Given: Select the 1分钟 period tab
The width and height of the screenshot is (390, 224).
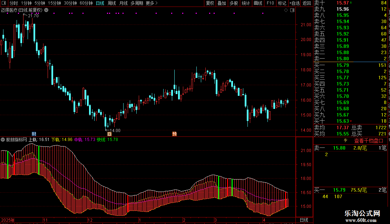Looking at the screenshot, I should tap(26, 3).
